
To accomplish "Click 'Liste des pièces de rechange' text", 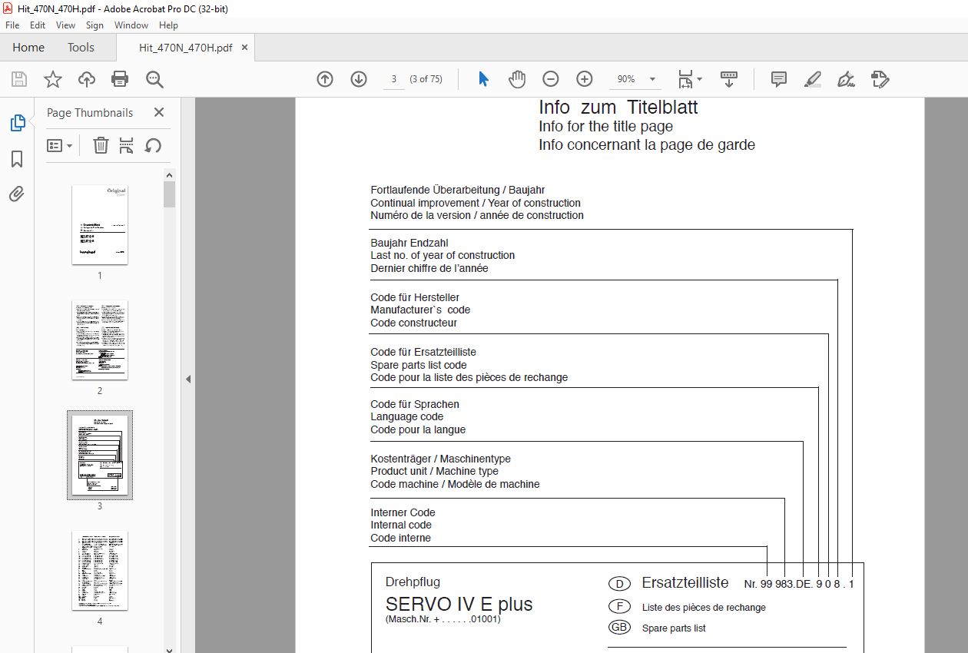I will pyautogui.click(x=704, y=608).
